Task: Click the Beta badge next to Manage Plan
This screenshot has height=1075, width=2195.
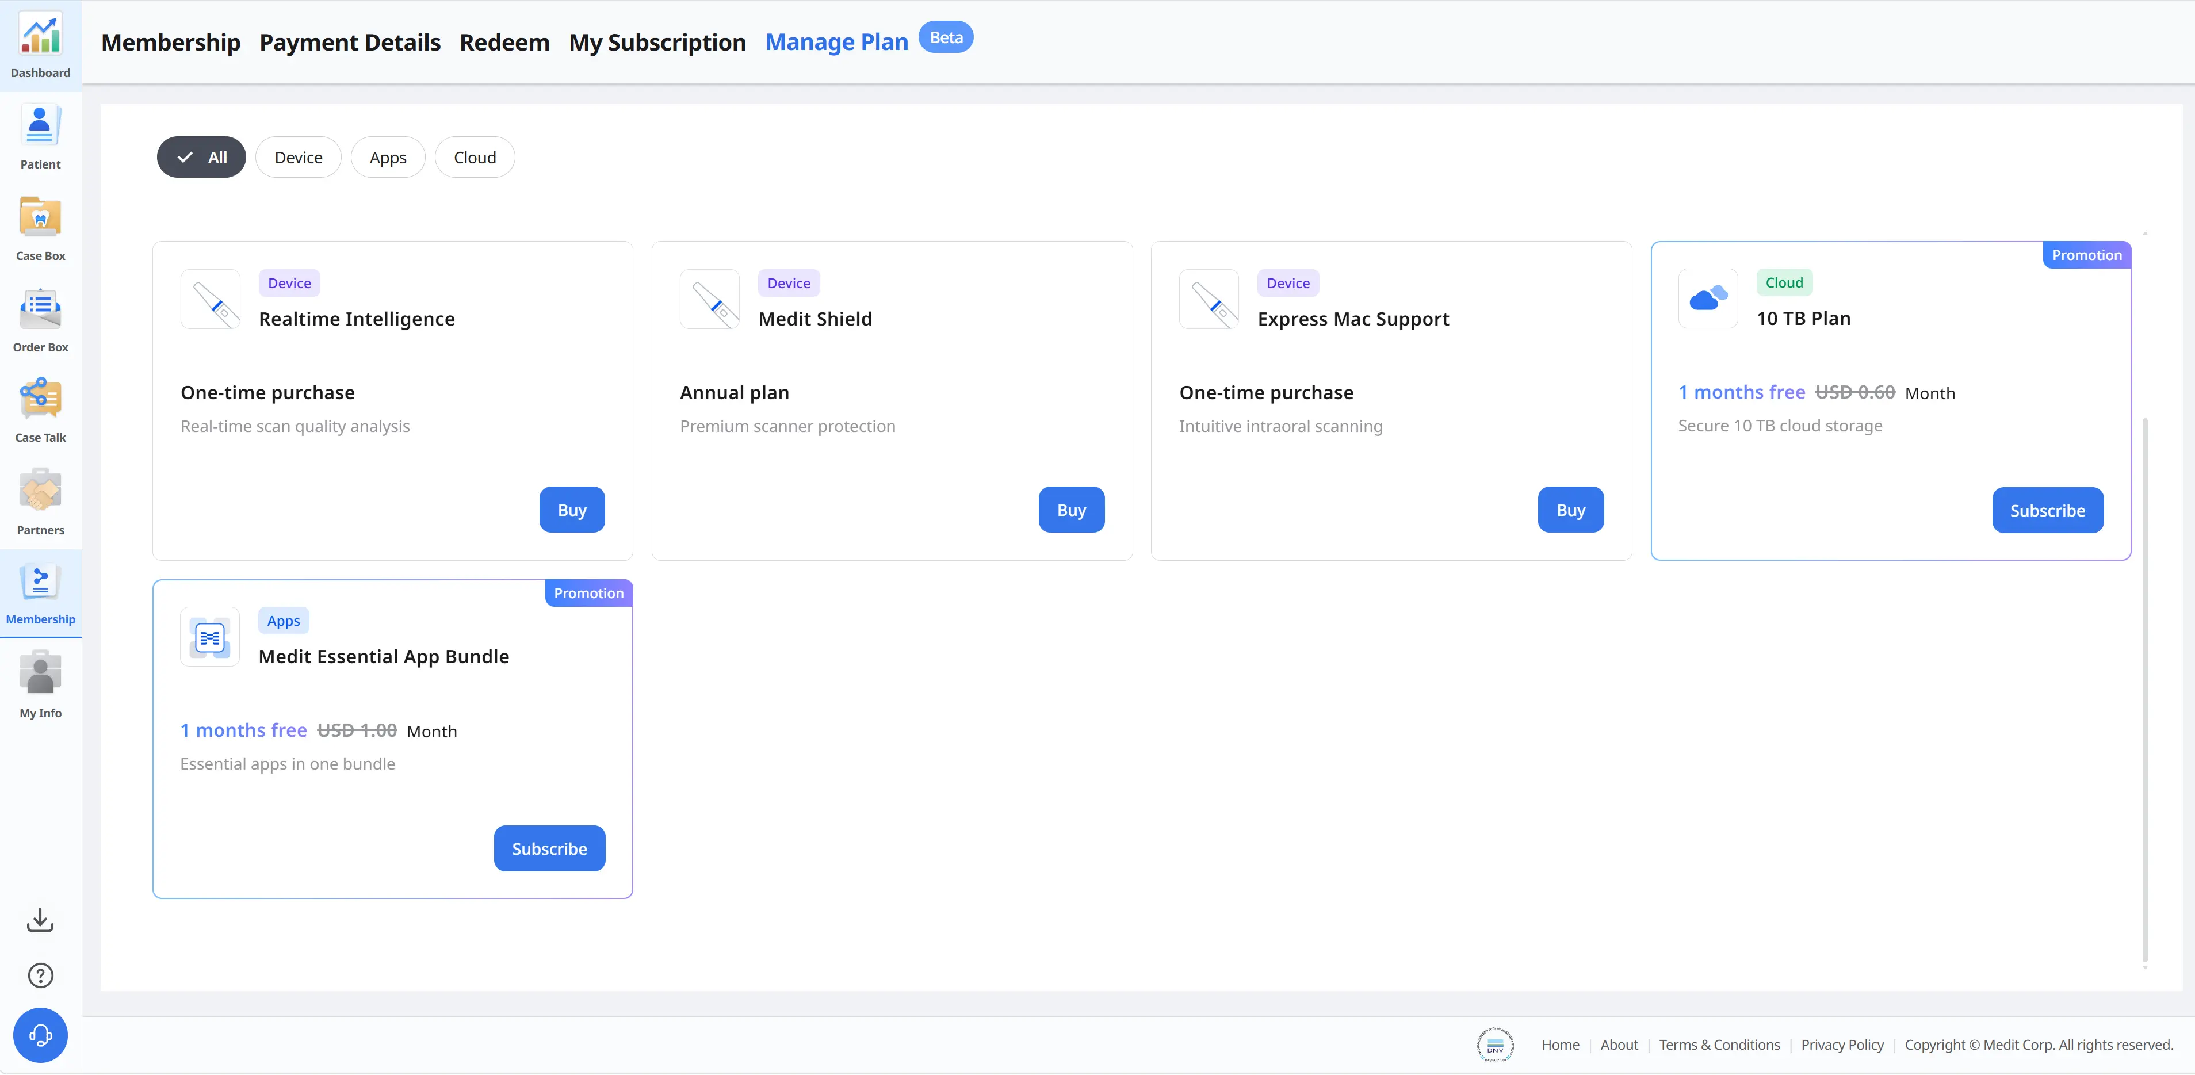Action: coord(946,37)
